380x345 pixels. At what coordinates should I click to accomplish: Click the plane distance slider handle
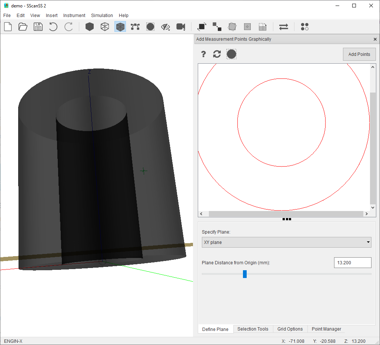245,274
